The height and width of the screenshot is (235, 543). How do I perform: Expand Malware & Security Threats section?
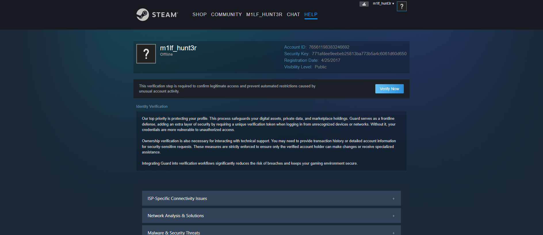pyautogui.click(x=271, y=231)
